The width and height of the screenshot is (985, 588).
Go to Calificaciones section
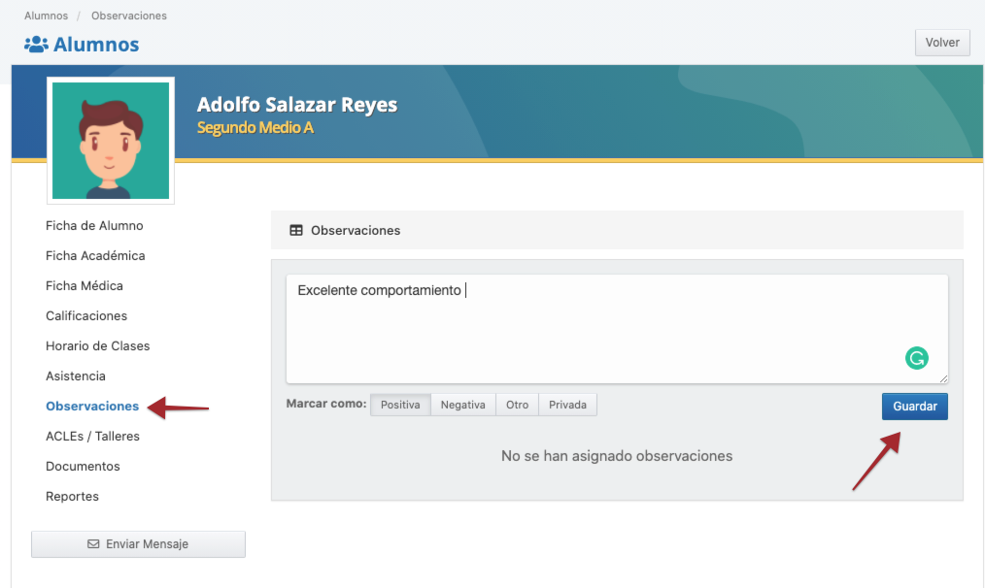[86, 315]
